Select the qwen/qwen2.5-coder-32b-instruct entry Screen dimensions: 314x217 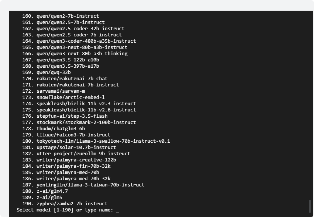pos(80,28)
